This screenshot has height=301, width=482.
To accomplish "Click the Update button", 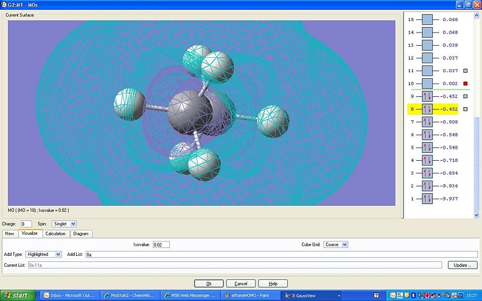I will pos(463,265).
